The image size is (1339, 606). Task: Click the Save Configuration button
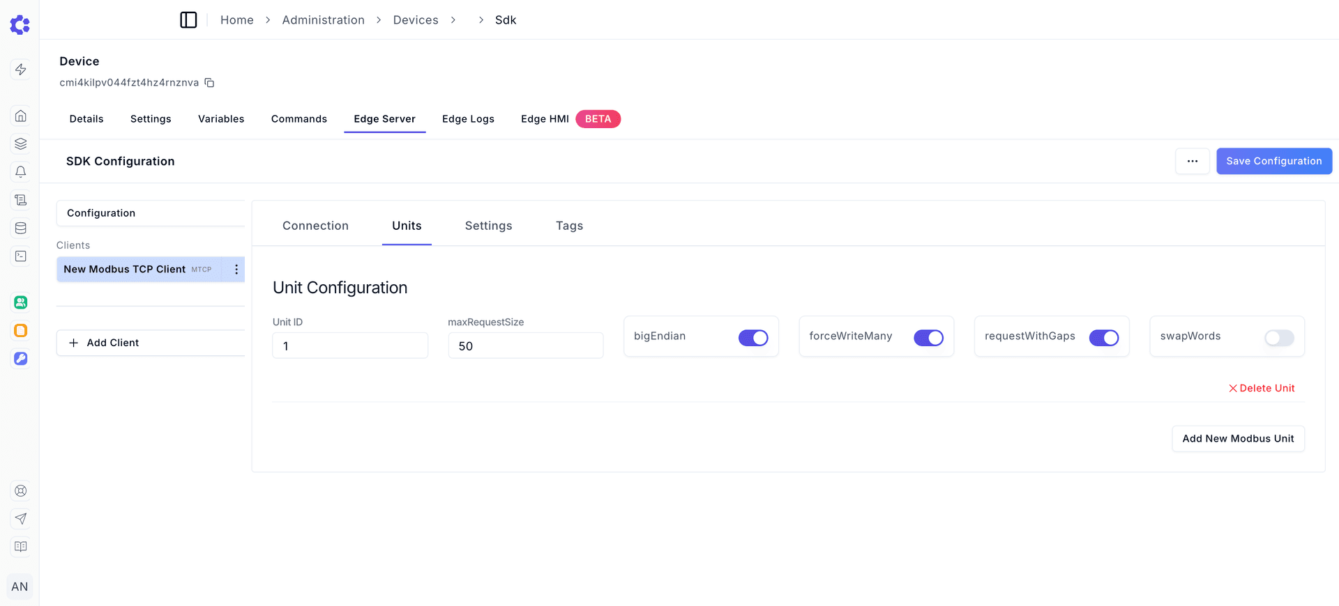point(1274,161)
